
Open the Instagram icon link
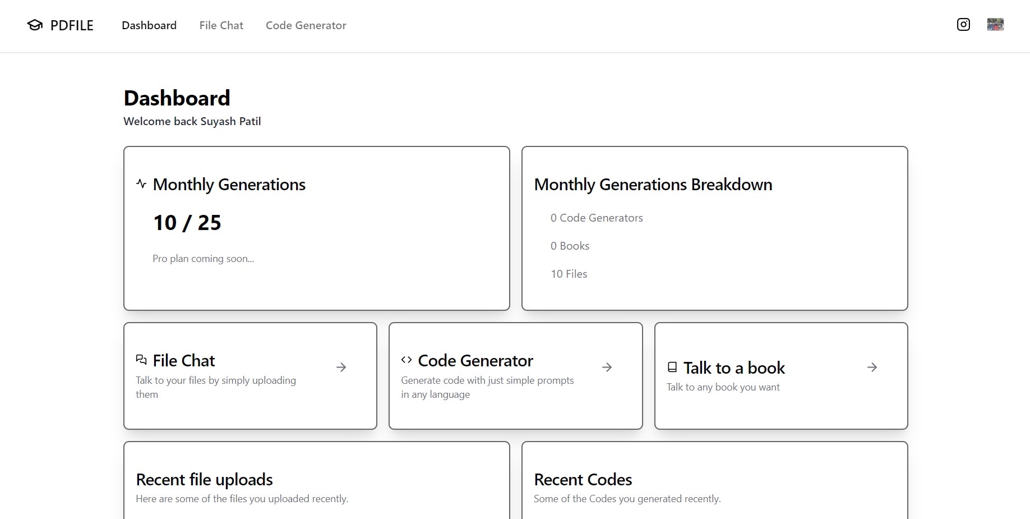(x=963, y=25)
